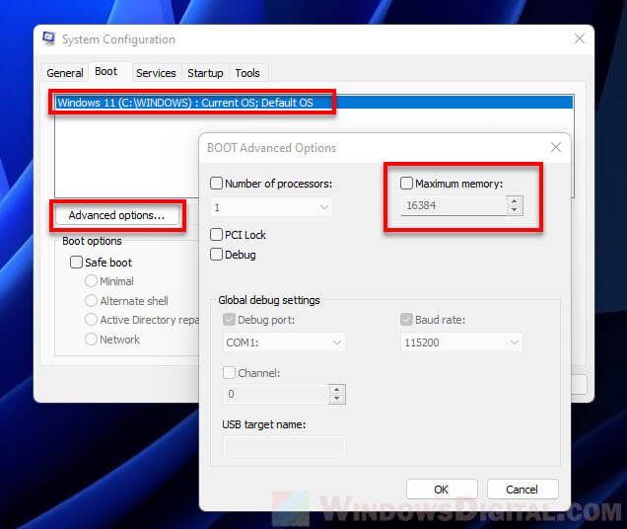Click Cancel in BOOT Advanced Options

522,490
